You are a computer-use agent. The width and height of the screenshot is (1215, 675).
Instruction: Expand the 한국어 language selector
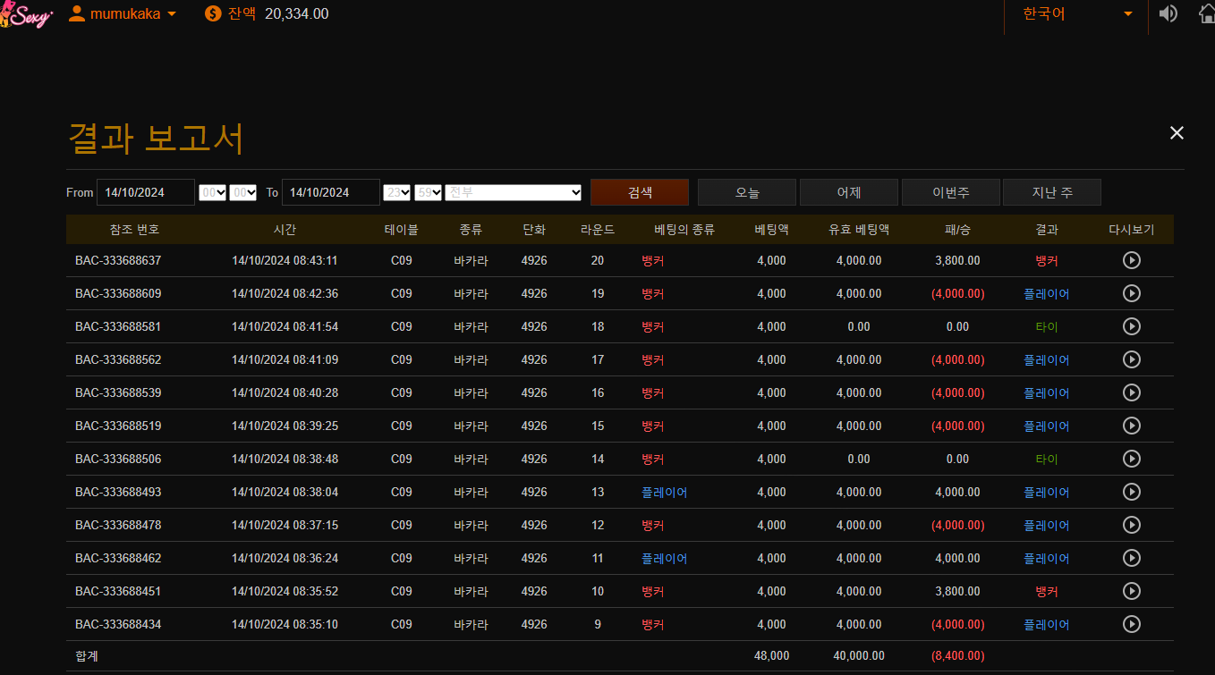[x=1077, y=14]
